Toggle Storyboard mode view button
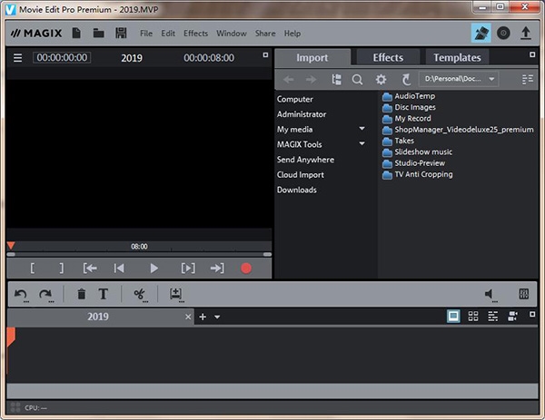The width and height of the screenshot is (545, 420). [453, 317]
